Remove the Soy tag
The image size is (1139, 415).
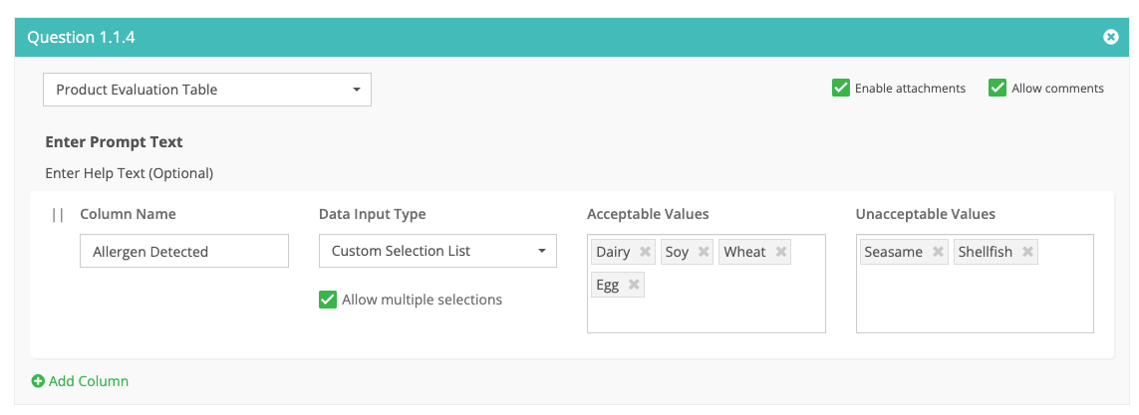[704, 252]
